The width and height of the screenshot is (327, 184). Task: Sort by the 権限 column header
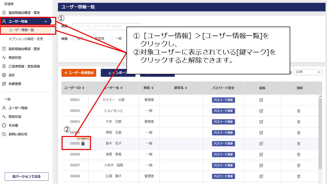[x=148, y=88]
